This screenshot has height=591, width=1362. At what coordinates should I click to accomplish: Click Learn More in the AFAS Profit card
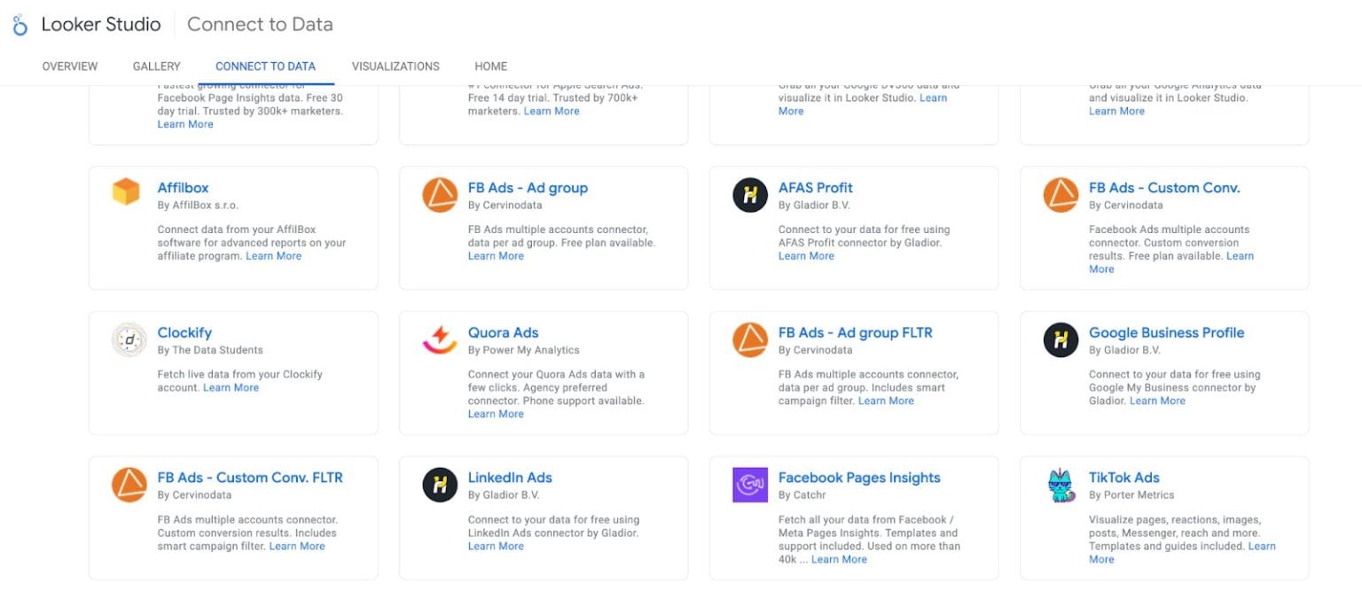[x=806, y=256]
